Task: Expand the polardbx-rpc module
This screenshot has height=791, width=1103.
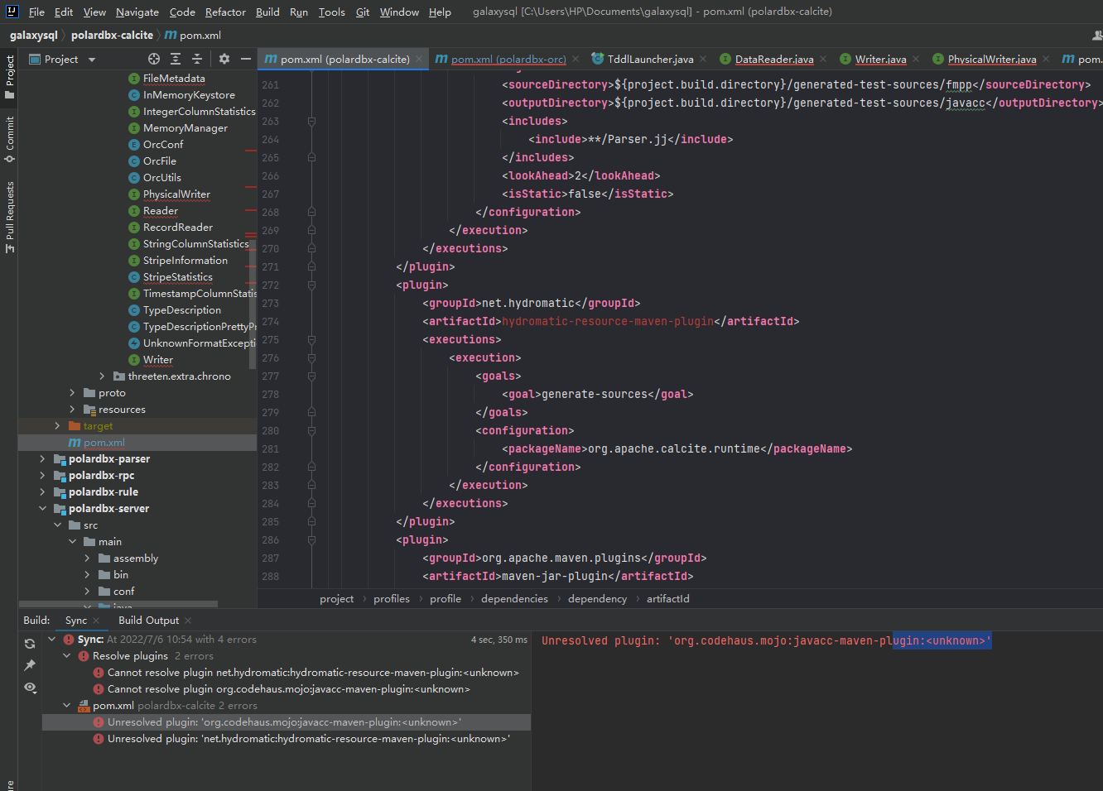Action: pos(42,475)
